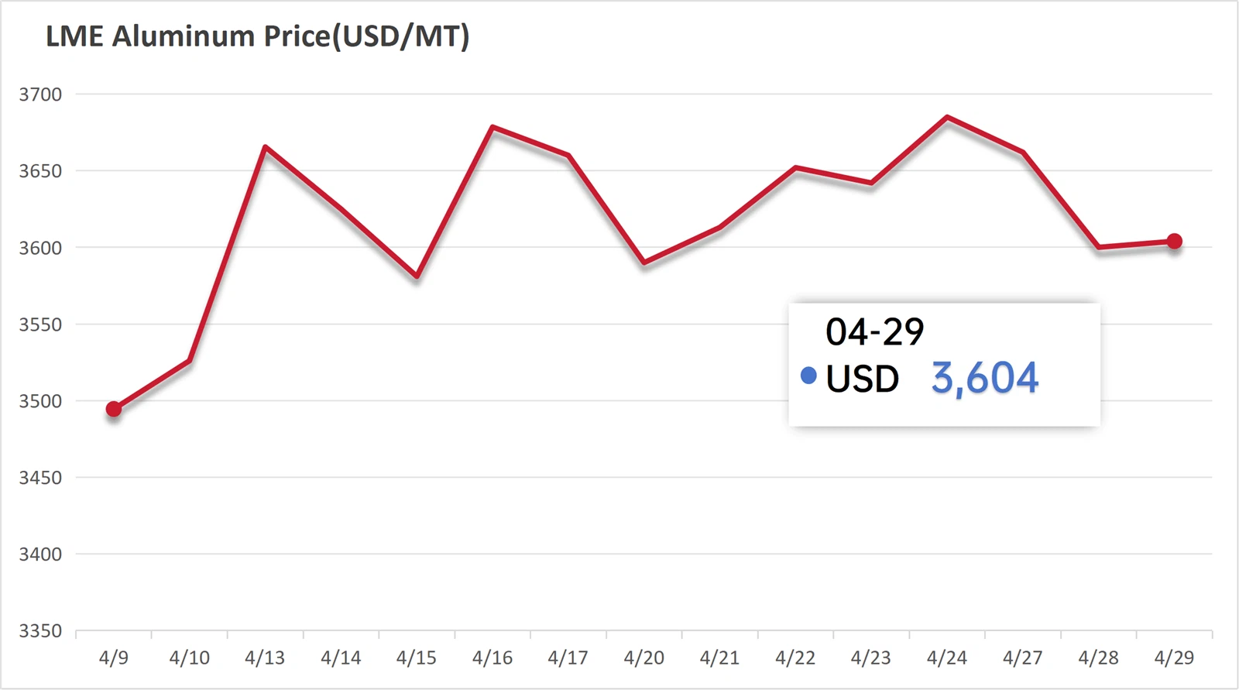The width and height of the screenshot is (1239, 690).
Task: Click the 3,604 value in the tooltip
Action: (984, 379)
